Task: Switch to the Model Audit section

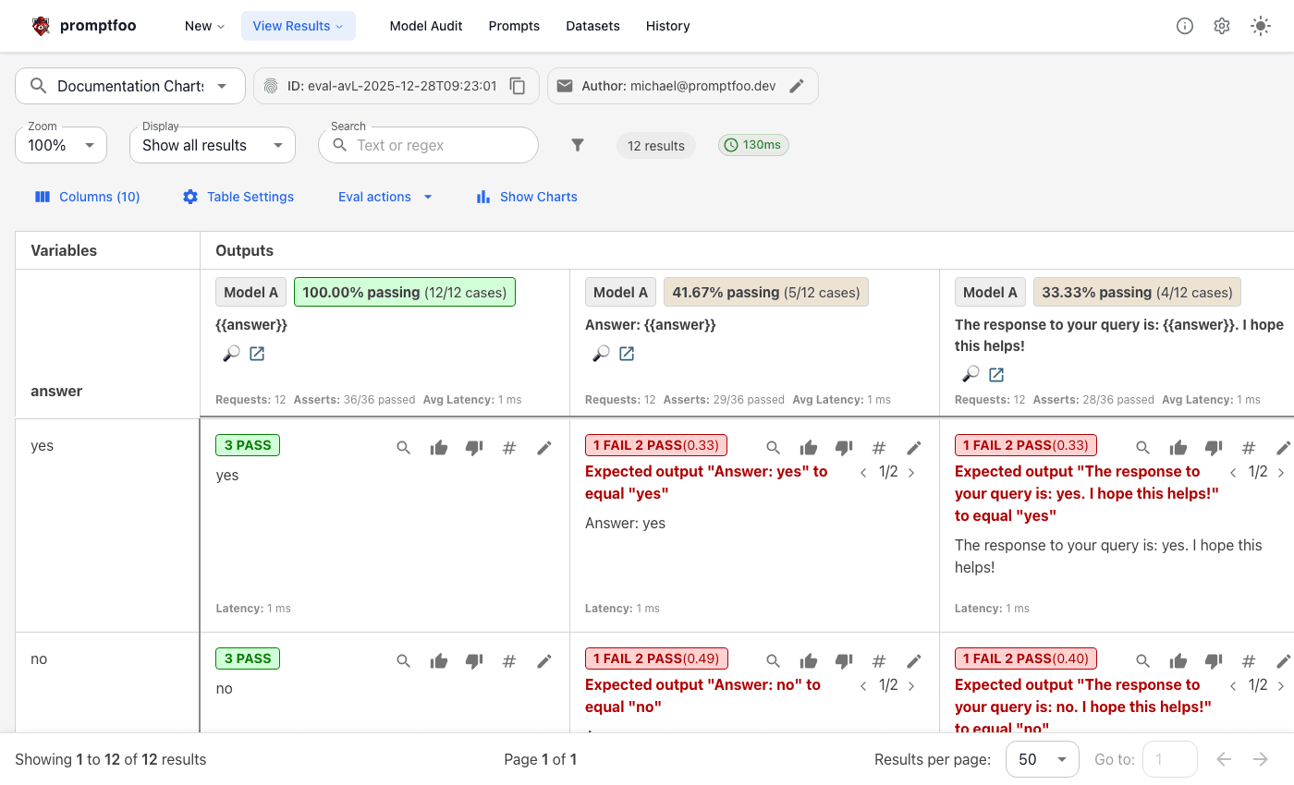Action: pos(426,26)
